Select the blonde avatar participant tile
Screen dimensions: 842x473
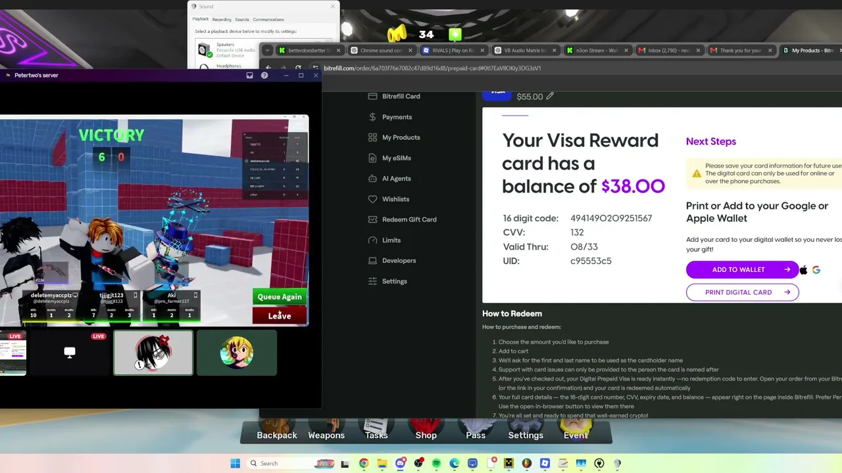pyautogui.click(x=237, y=353)
